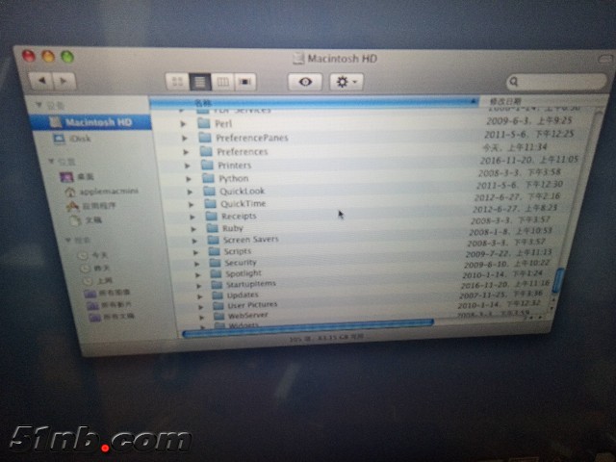Click the Updates folder icon

click(x=218, y=295)
